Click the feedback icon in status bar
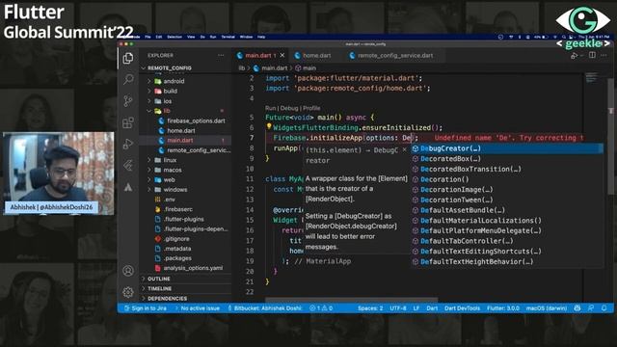Image resolution: width=617 pixels, height=347 pixels. coord(591,308)
